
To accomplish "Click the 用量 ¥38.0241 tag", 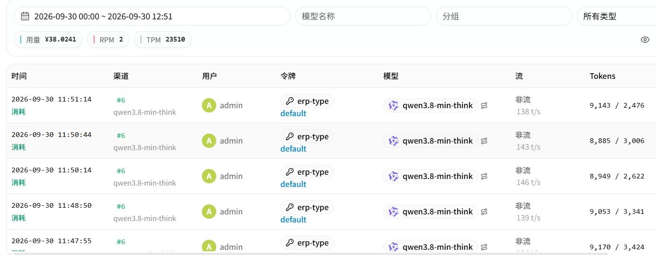I will 48,40.
